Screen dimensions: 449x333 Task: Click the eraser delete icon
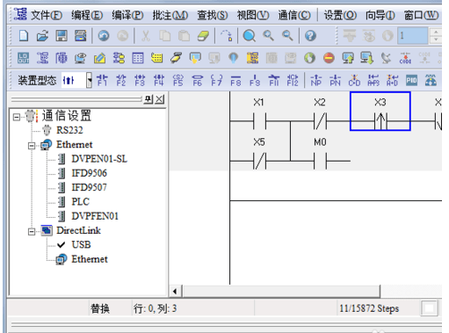203,35
